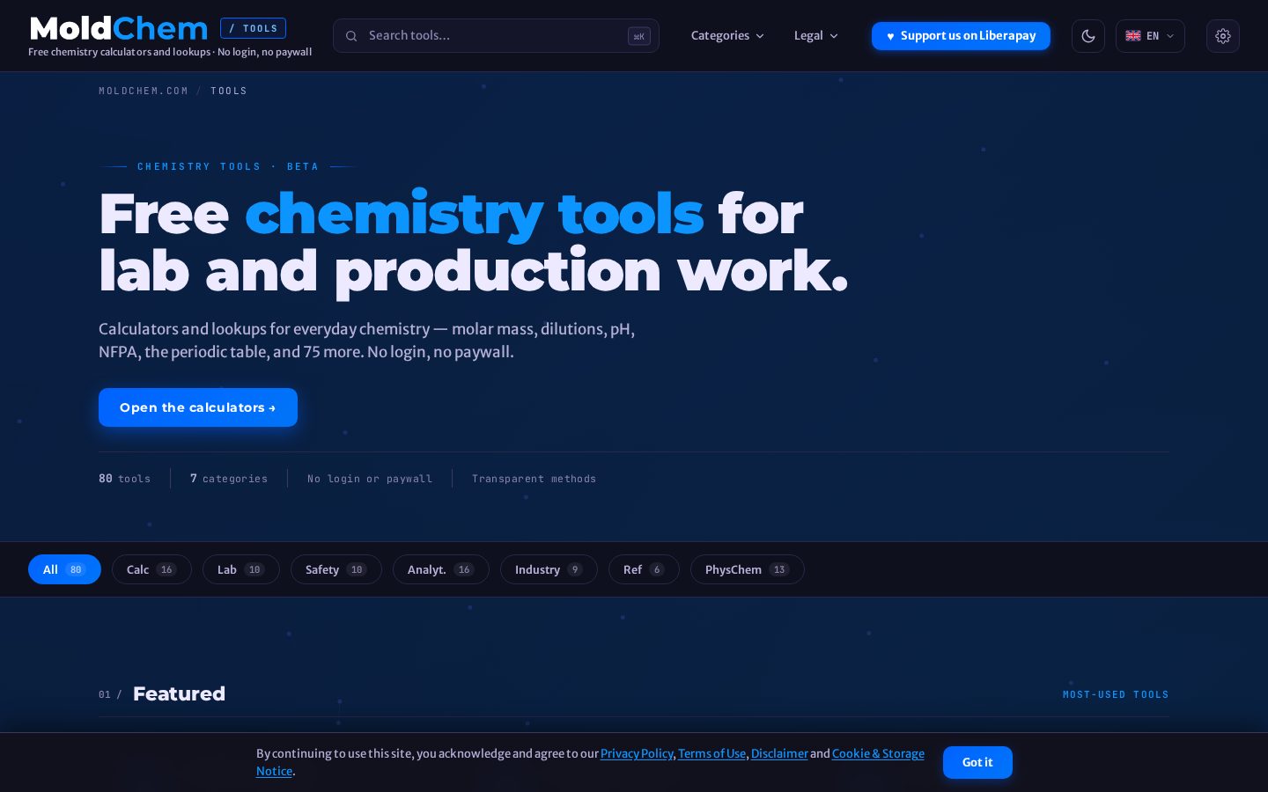Open the Disclaimer link
The height and width of the screenshot is (792, 1268).
(779, 753)
